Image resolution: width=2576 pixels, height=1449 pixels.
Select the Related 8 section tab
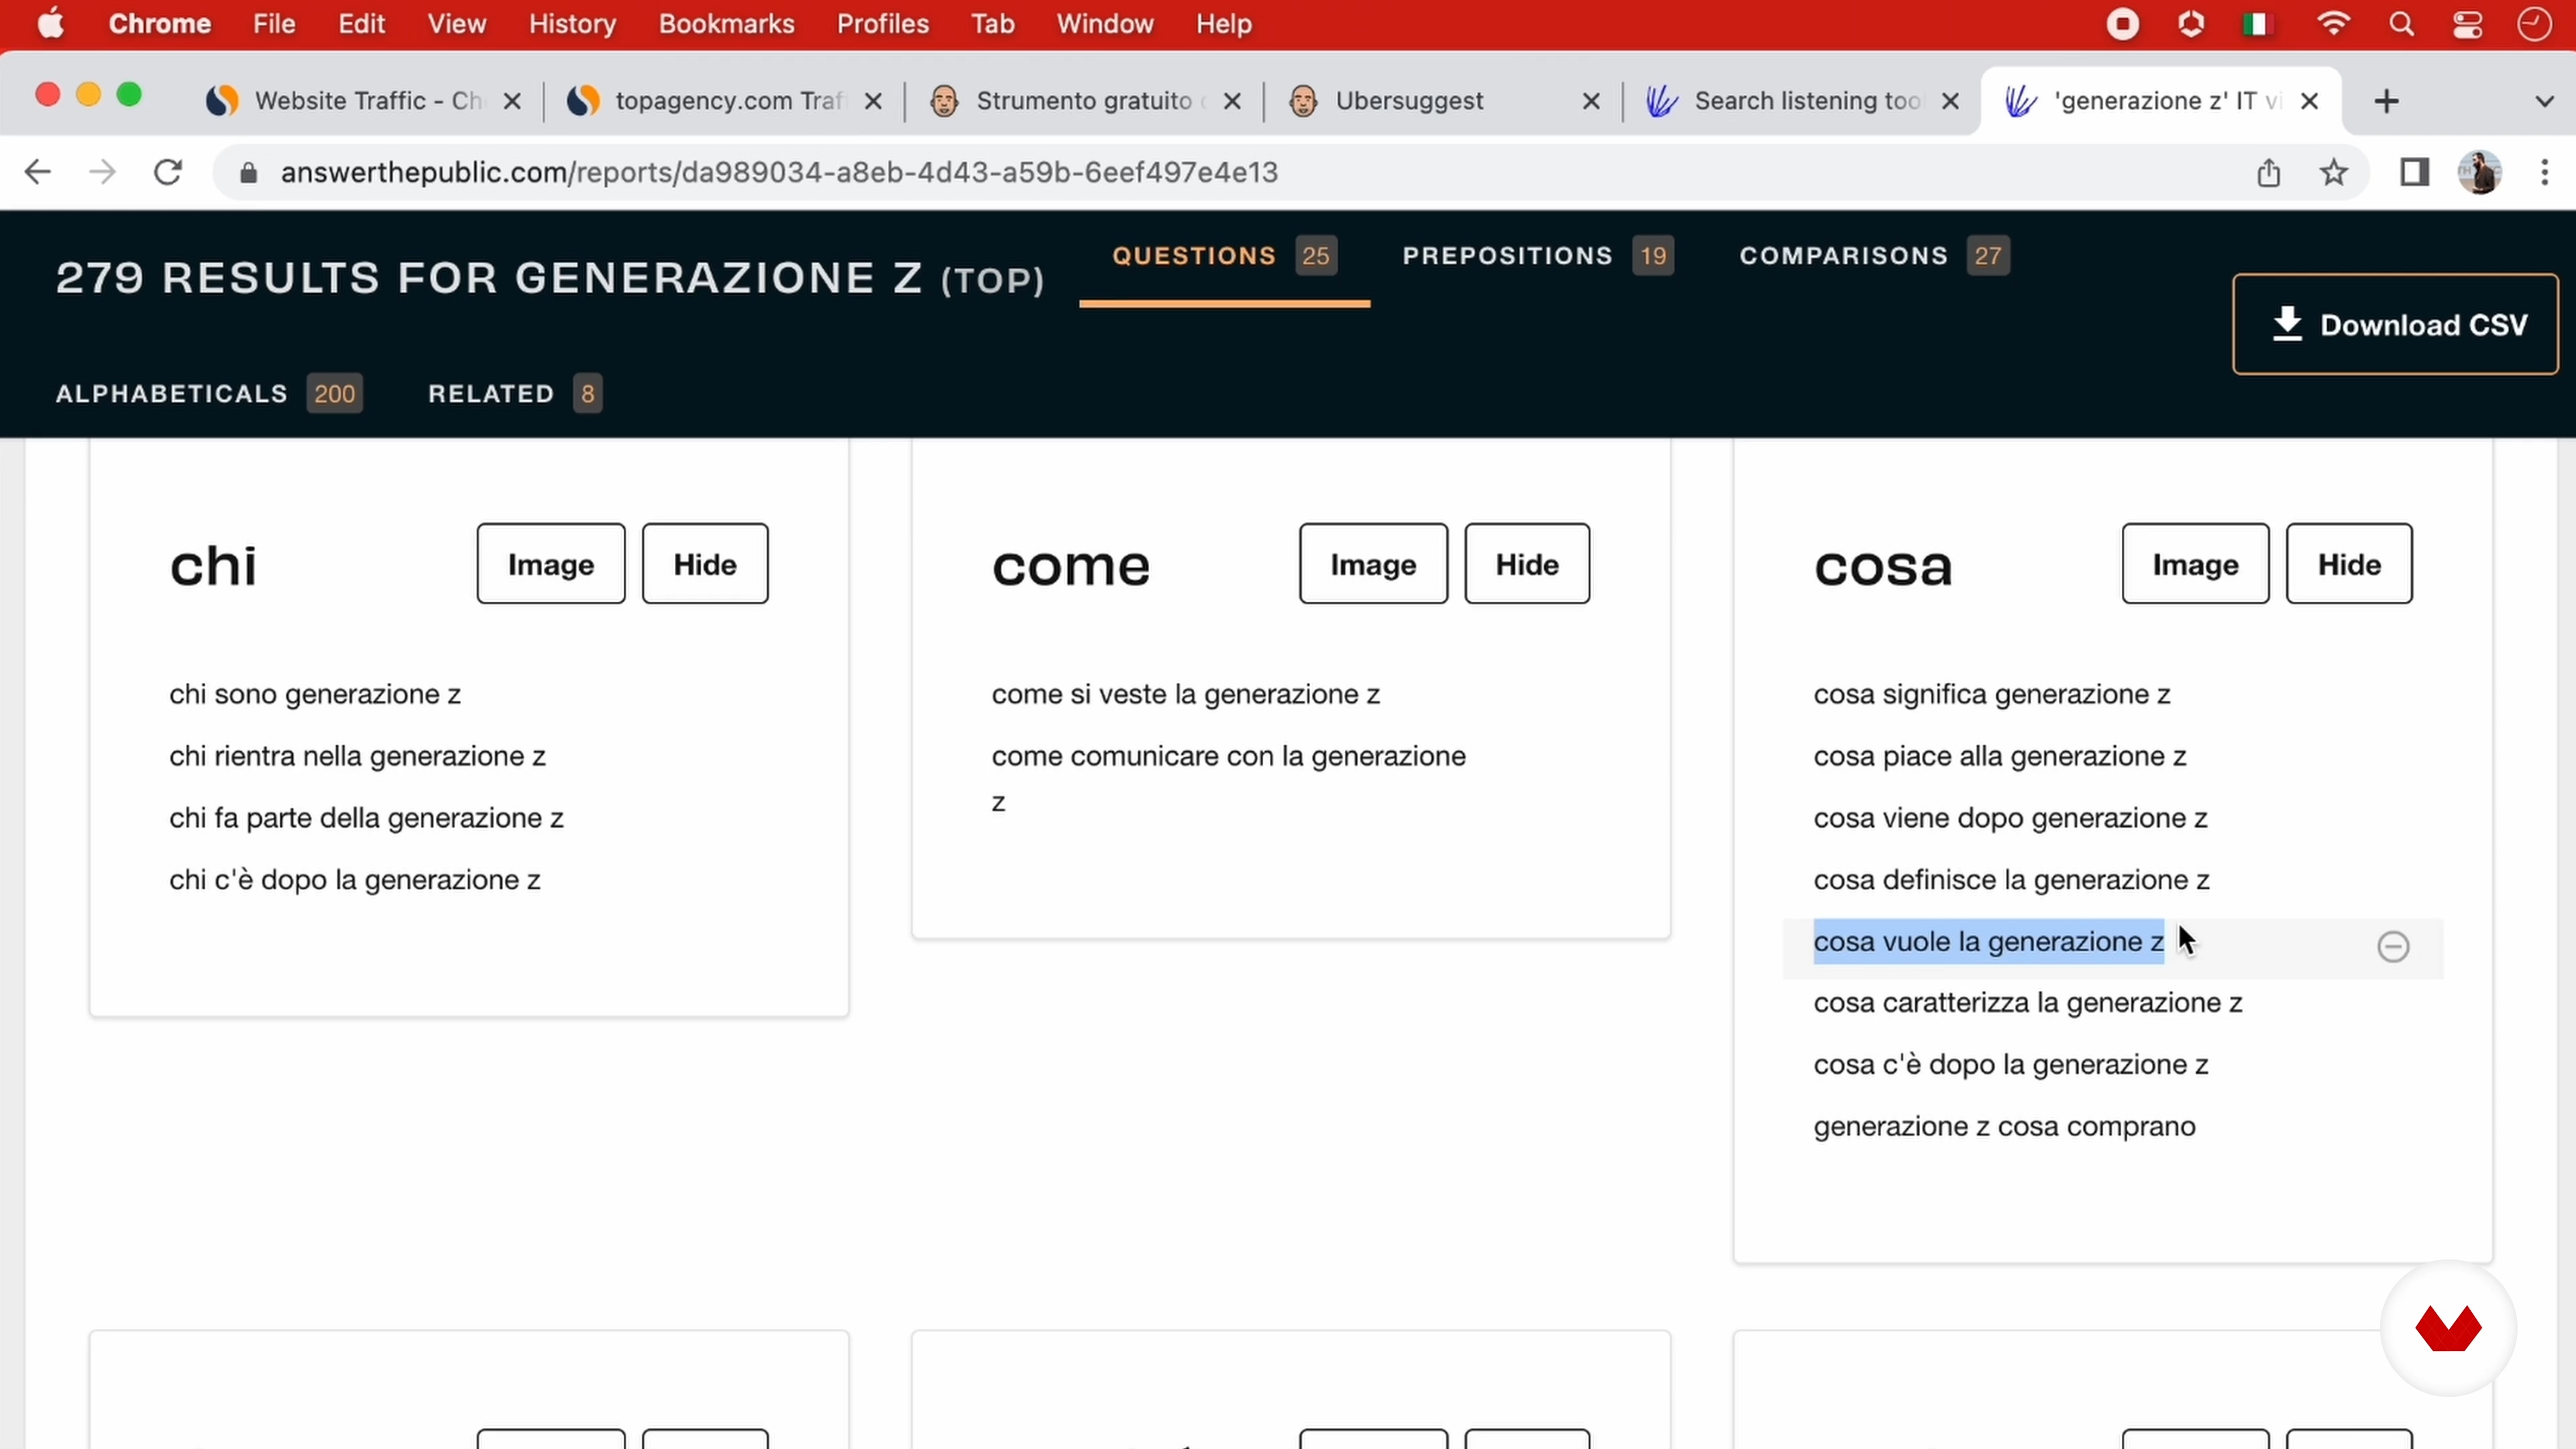pyautogui.click(x=515, y=394)
